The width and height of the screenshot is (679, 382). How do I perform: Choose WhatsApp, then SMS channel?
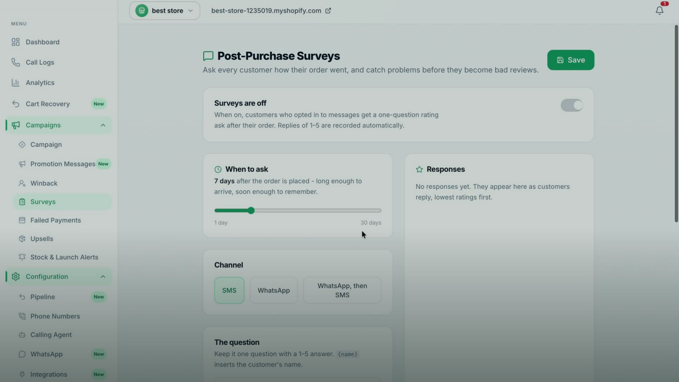[342, 290]
